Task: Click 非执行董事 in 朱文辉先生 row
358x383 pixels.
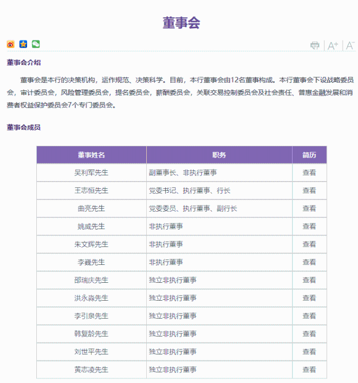Action: (166, 244)
